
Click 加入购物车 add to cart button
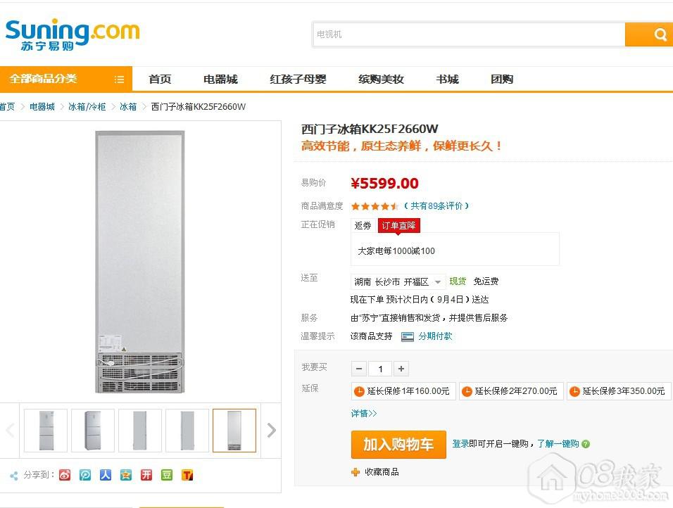pos(398,445)
